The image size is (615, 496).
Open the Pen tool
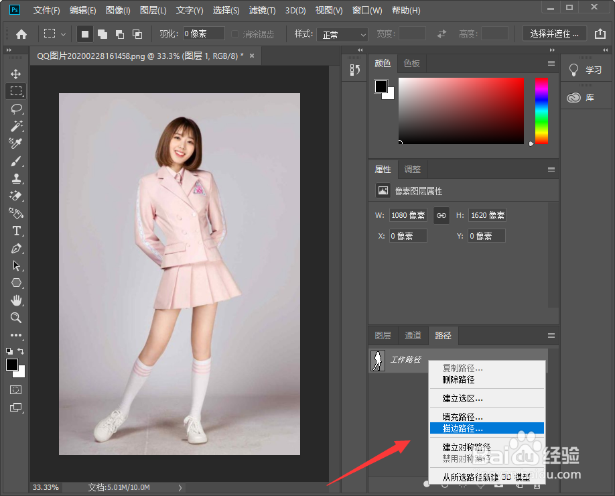tap(16, 248)
